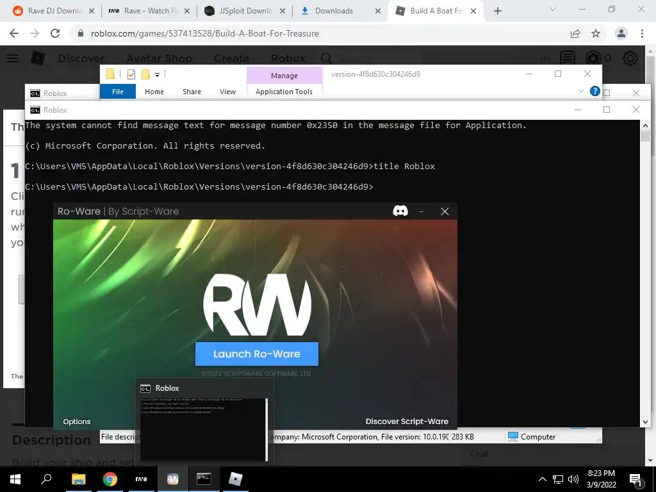Click the new folder quick access icon
Screen dimensions: 656x492
point(145,74)
